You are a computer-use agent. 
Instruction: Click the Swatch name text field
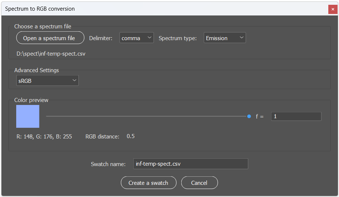[191, 164]
